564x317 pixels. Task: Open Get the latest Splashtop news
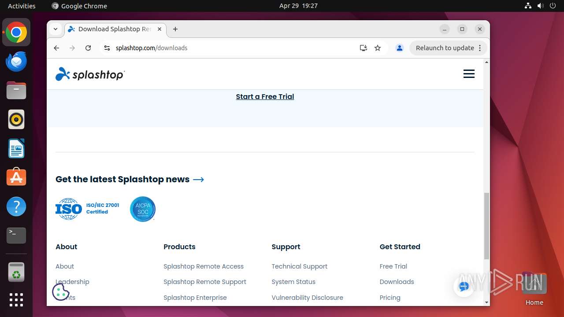[130, 179]
